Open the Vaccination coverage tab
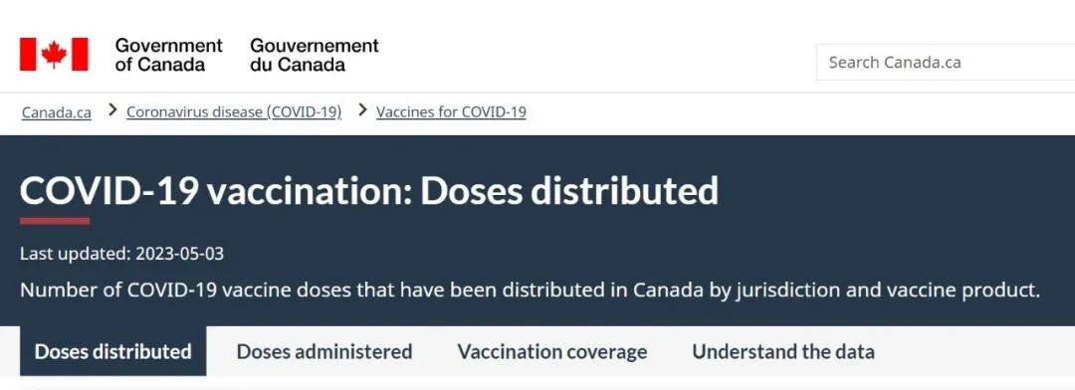Viewport: 1075px width, 390px height. (x=552, y=351)
